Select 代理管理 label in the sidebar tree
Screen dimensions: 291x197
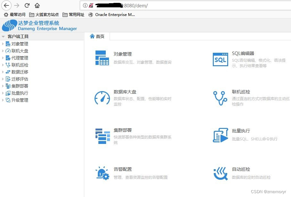coord(20,58)
